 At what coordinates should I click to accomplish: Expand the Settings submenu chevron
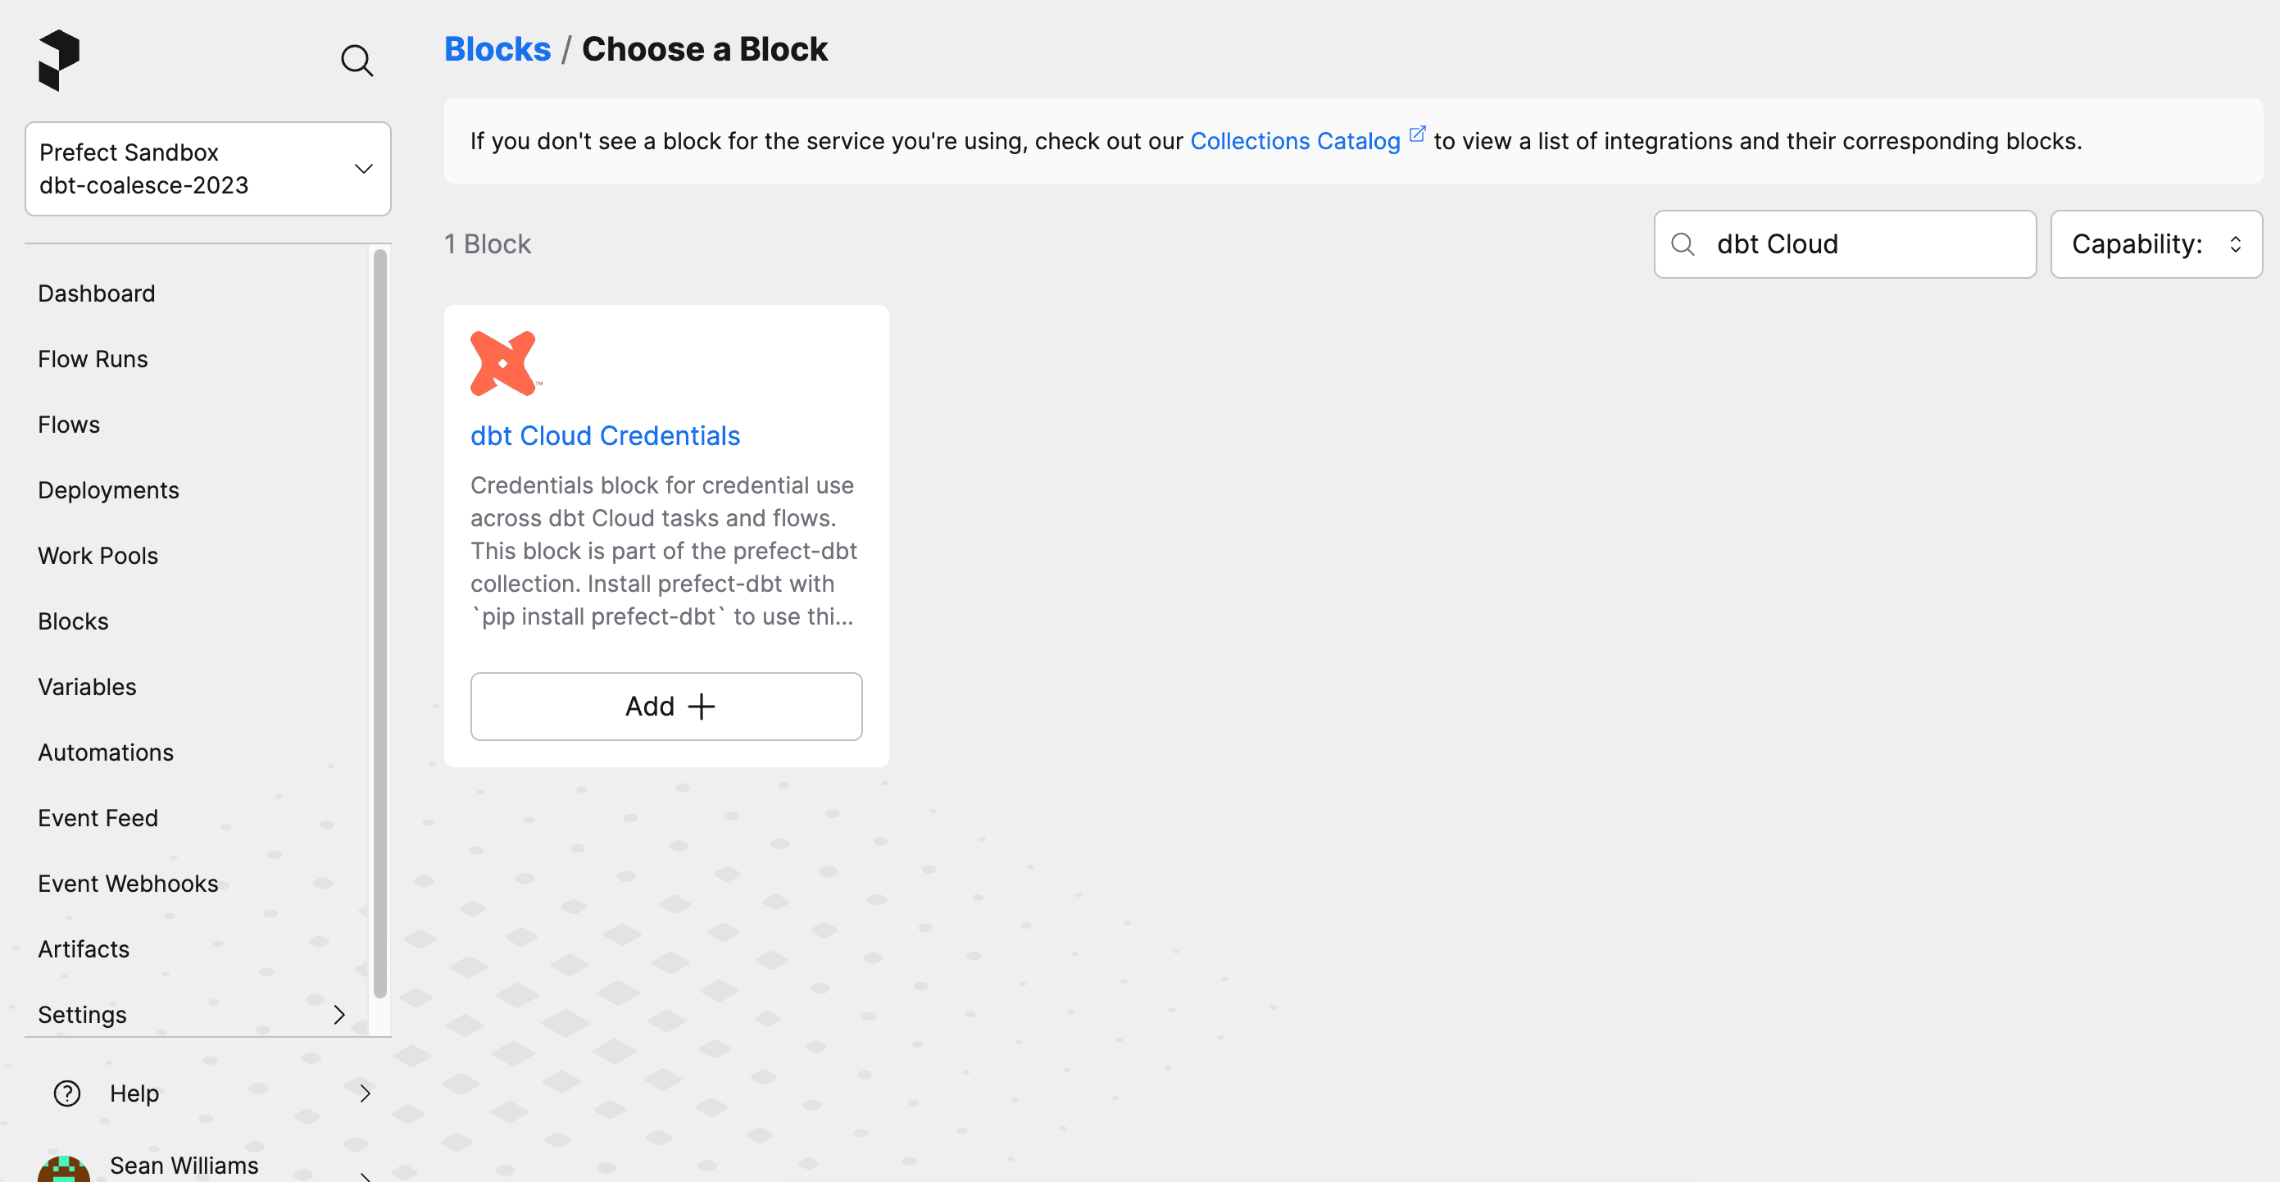click(x=339, y=1015)
